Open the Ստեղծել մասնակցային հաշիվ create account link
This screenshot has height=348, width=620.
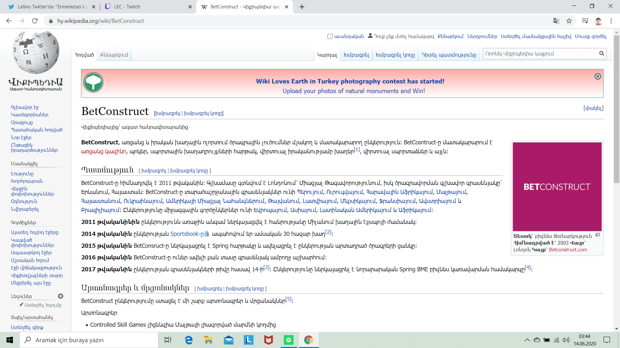536,36
